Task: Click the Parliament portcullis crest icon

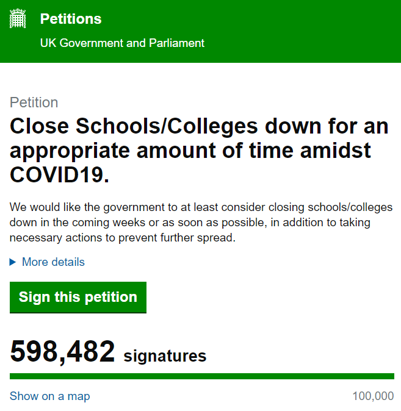Action: [x=19, y=19]
